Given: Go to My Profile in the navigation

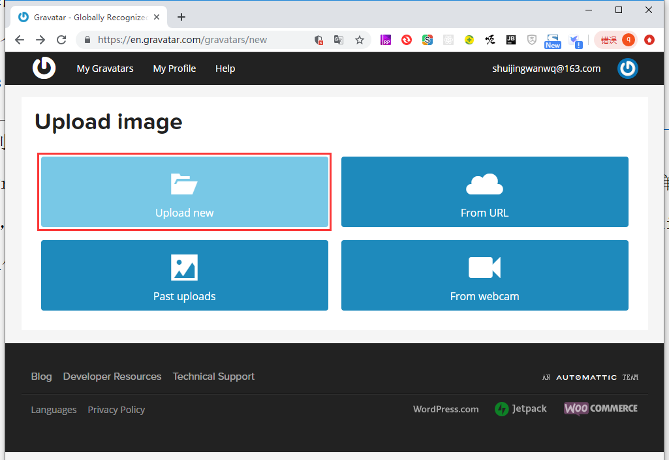Looking at the screenshot, I should (x=174, y=69).
